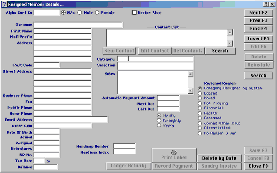Choose Financial as resigned reason
Screen dimensions: 277x173
coord(200,108)
